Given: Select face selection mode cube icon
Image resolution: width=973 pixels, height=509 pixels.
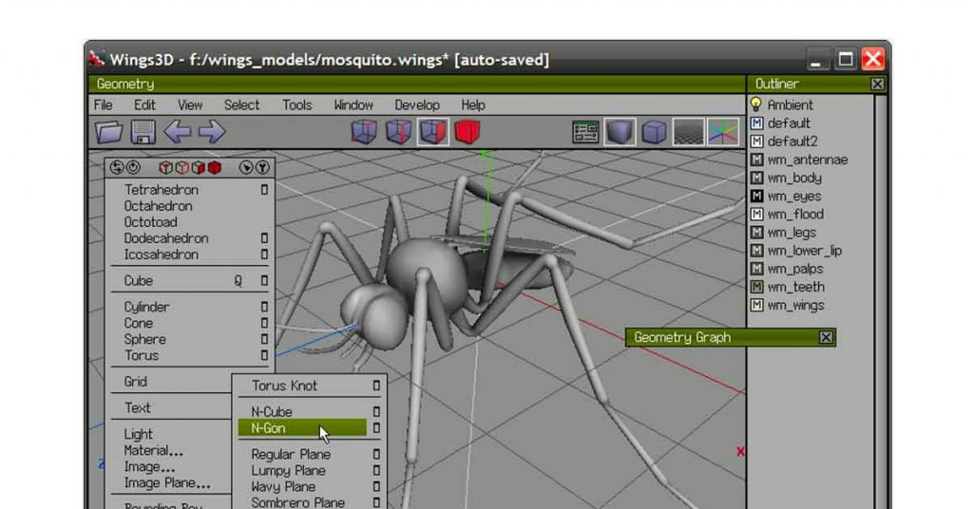Looking at the screenshot, I should click(433, 132).
